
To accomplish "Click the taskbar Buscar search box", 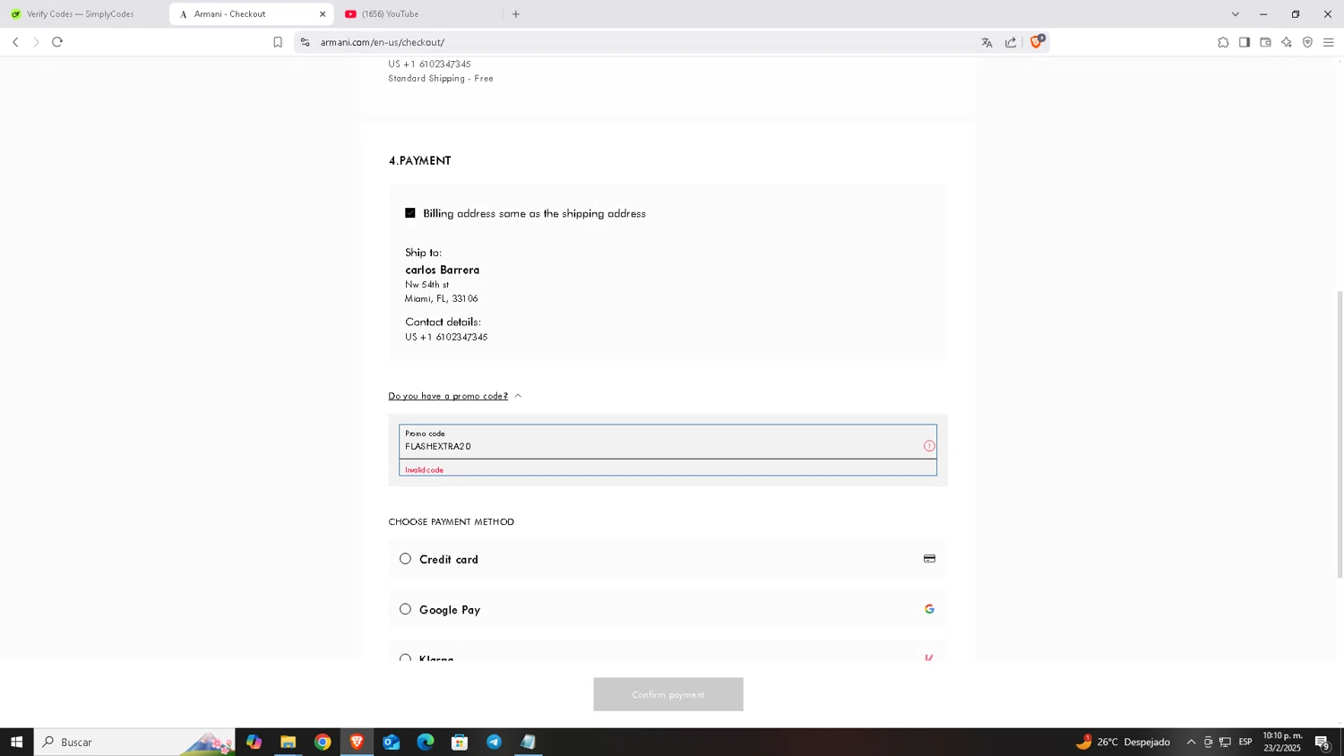I will (134, 742).
